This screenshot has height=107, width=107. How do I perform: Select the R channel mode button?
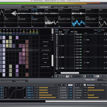pyautogui.click(x=62, y=85)
